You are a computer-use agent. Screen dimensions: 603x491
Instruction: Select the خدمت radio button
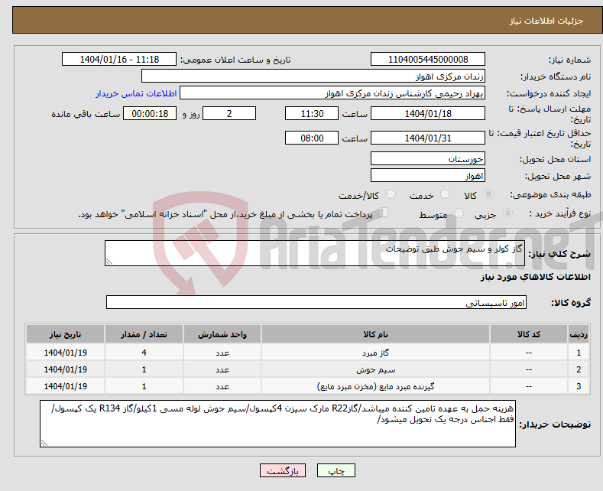pyautogui.click(x=445, y=194)
